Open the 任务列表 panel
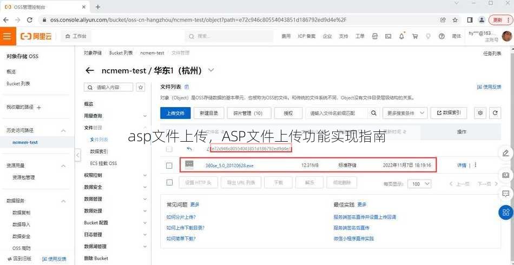This screenshot has height=265, width=514. coord(492,54)
